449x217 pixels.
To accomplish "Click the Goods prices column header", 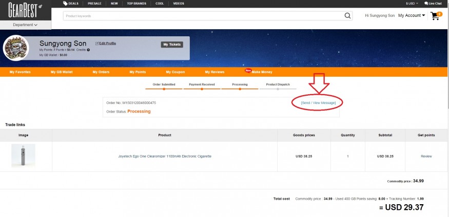I will pyautogui.click(x=304, y=135).
